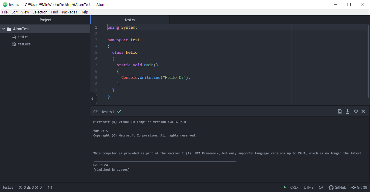Click the minimize-output fold icon
Viewport: 370px width, 192px height.
point(356,111)
